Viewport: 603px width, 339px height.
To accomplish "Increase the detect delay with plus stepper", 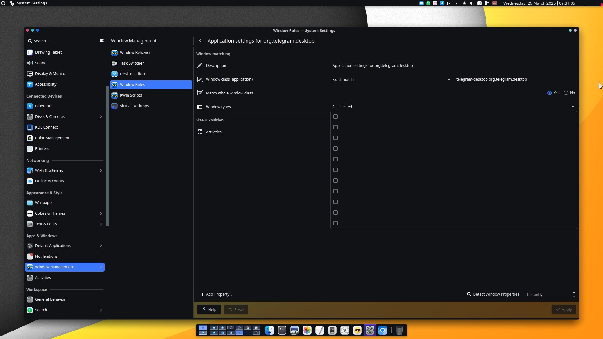I will tap(574, 293).
